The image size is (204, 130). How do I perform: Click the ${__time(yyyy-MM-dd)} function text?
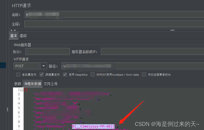(93, 126)
